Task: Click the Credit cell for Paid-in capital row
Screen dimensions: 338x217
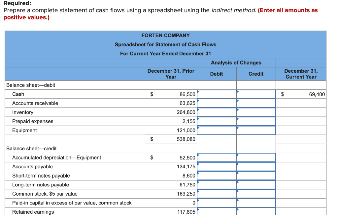Action: (256, 203)
